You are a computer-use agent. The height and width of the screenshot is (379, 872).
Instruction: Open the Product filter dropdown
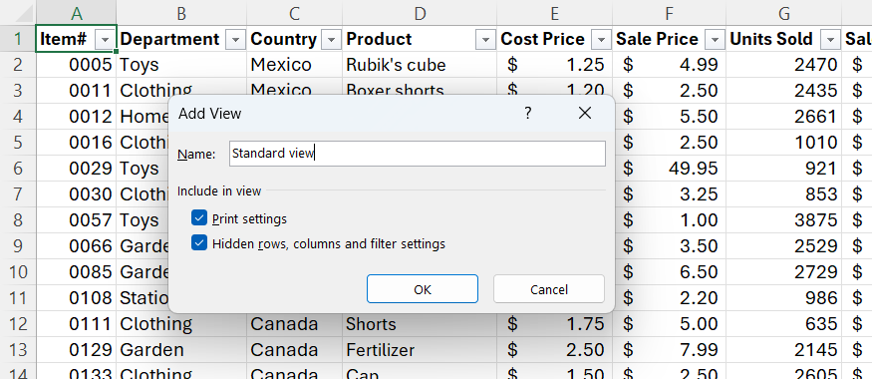(485, 40)
